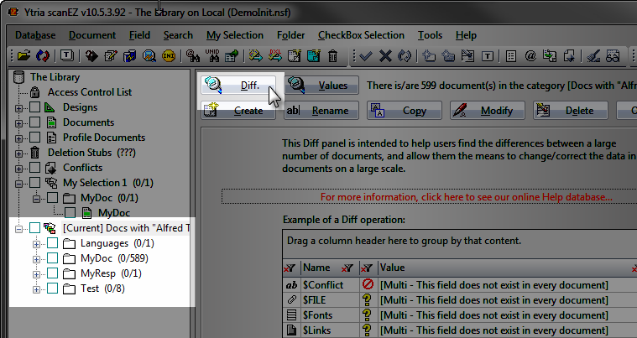Screen dimensions: 637x338
Task: Click the INI toolbar icon
Action: (x=167, y=56)
